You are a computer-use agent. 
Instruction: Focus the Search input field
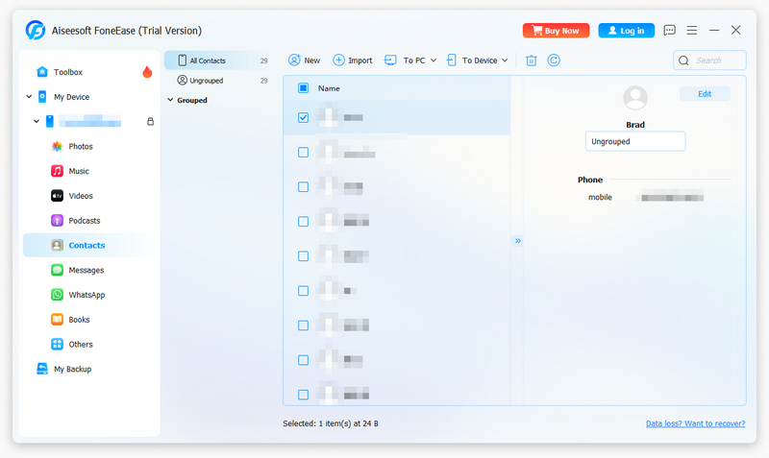pos(709,60)
